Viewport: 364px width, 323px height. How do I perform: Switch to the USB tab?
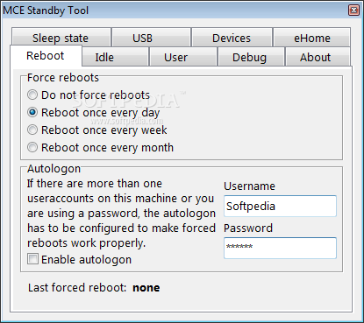[151, 38]
